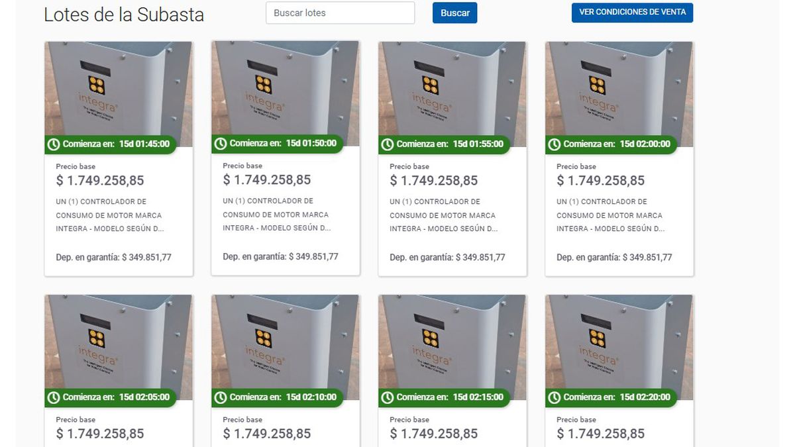This screenshot has width=795, height=447.
Task: Click the clock icon on the 15d 01:45:00 lot
Action: coord(54,144)
